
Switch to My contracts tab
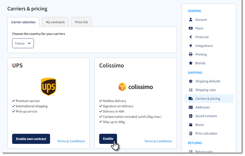click(x=55, y=22)
